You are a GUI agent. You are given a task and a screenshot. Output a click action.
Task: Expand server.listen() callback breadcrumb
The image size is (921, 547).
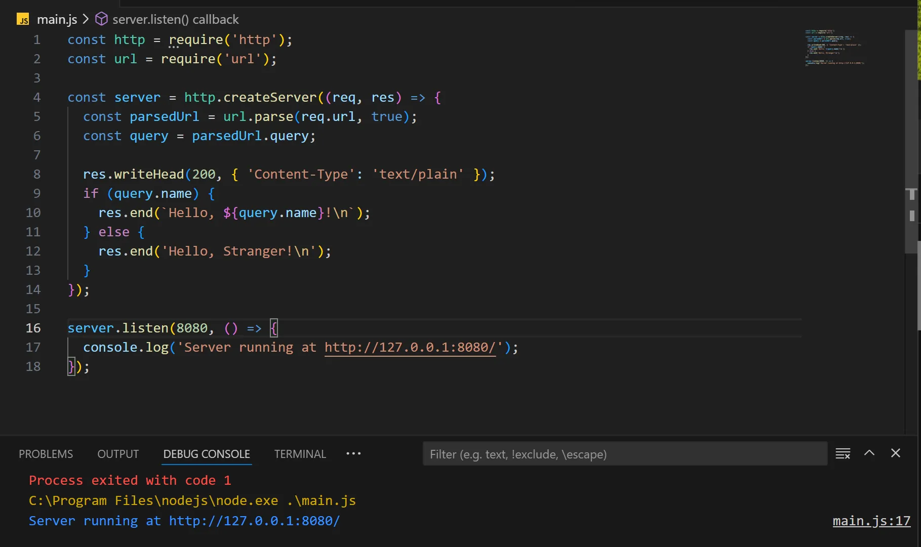[175, 19]
